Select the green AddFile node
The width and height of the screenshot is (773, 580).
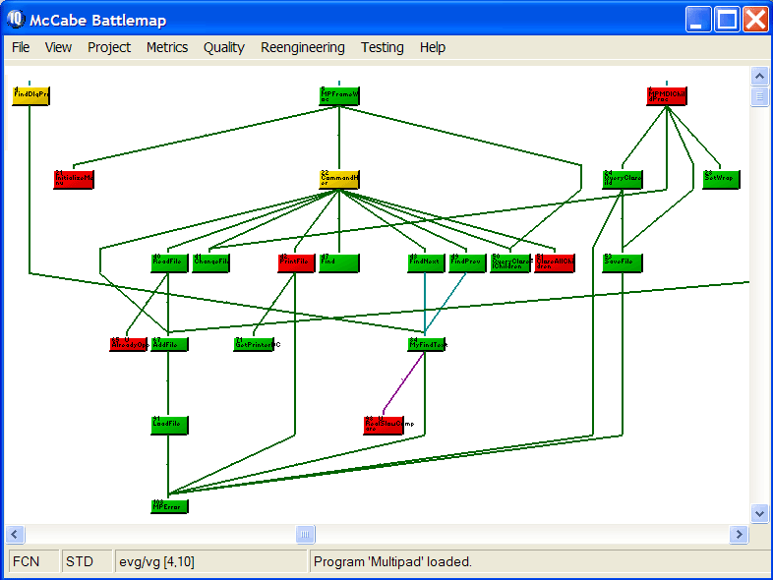pos(169,344)
